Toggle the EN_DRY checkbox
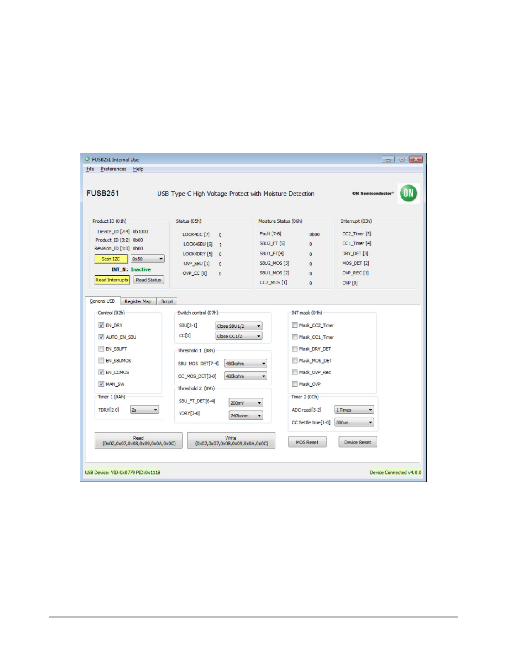 pyautogui.click(x=101, y=325)
